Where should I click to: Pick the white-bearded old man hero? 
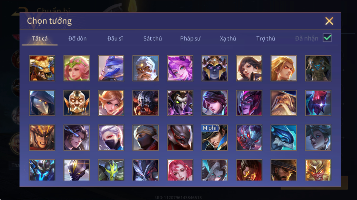click(146, 68)
